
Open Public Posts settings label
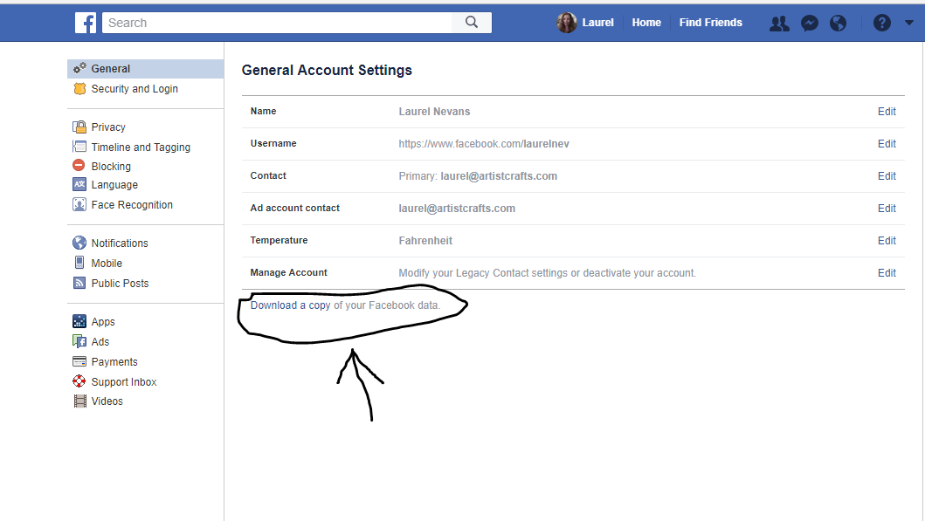click(x=120, y=283)
